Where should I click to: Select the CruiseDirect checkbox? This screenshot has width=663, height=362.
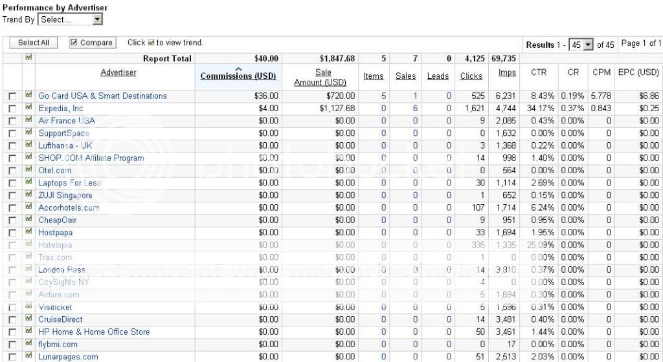click(12, 320)
